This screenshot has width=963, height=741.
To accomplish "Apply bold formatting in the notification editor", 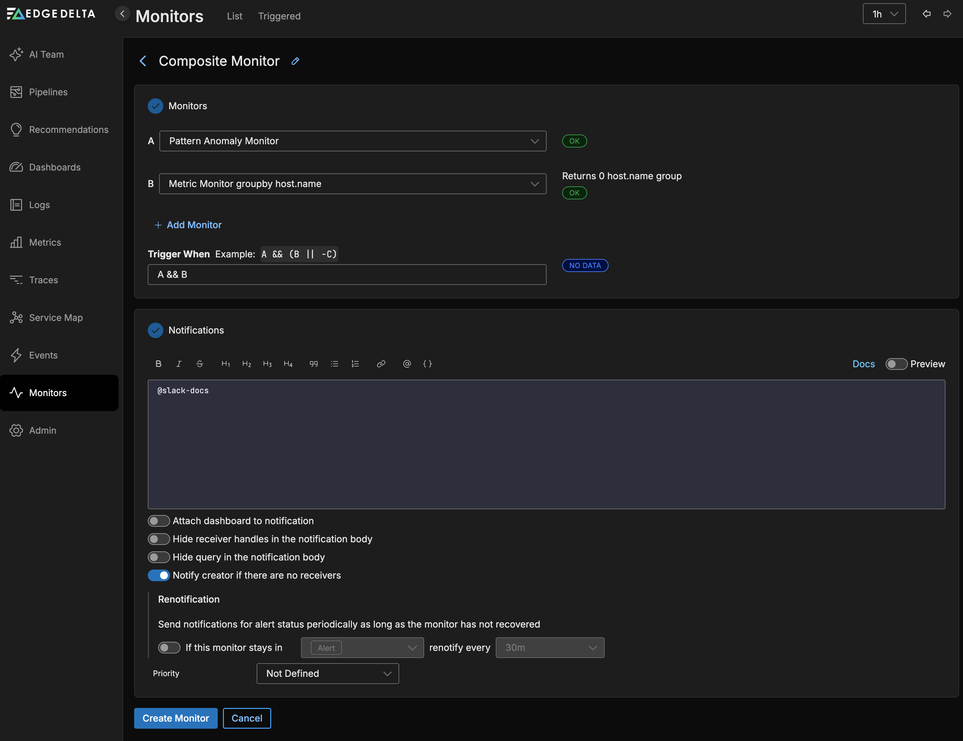I will (x=158, y=363).
